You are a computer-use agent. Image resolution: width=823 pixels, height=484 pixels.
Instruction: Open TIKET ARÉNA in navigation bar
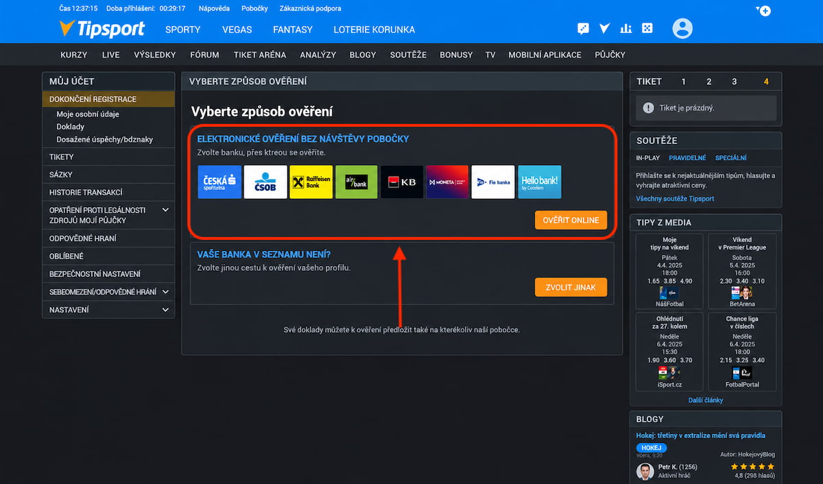coord(259,55)
